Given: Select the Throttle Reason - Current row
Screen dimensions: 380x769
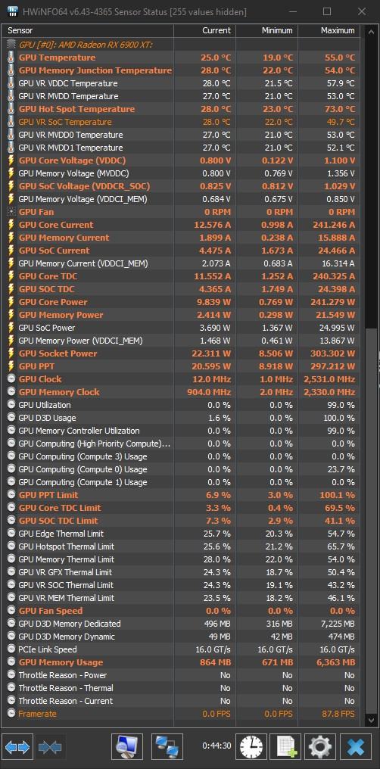Looking at the screenshot, I should click(182, 701).
